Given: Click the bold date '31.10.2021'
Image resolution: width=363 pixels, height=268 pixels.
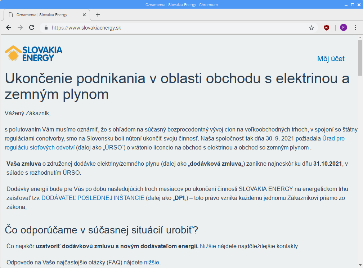Looking at the screenshot, I should pos(328,164).
